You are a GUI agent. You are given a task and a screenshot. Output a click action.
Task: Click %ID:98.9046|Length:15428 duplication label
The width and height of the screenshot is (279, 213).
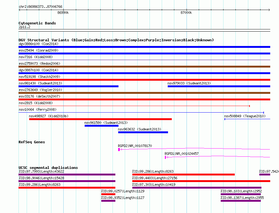41,178
